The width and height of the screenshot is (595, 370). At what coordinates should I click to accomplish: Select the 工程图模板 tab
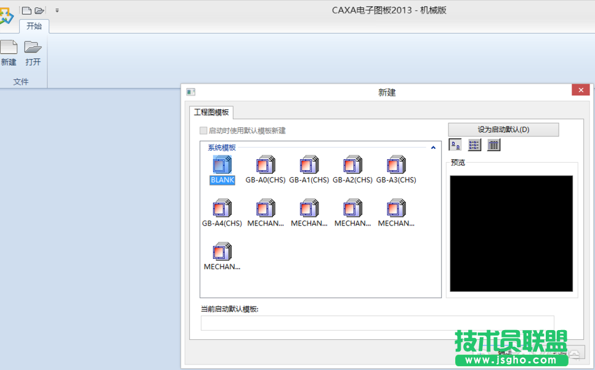point(212,112)
